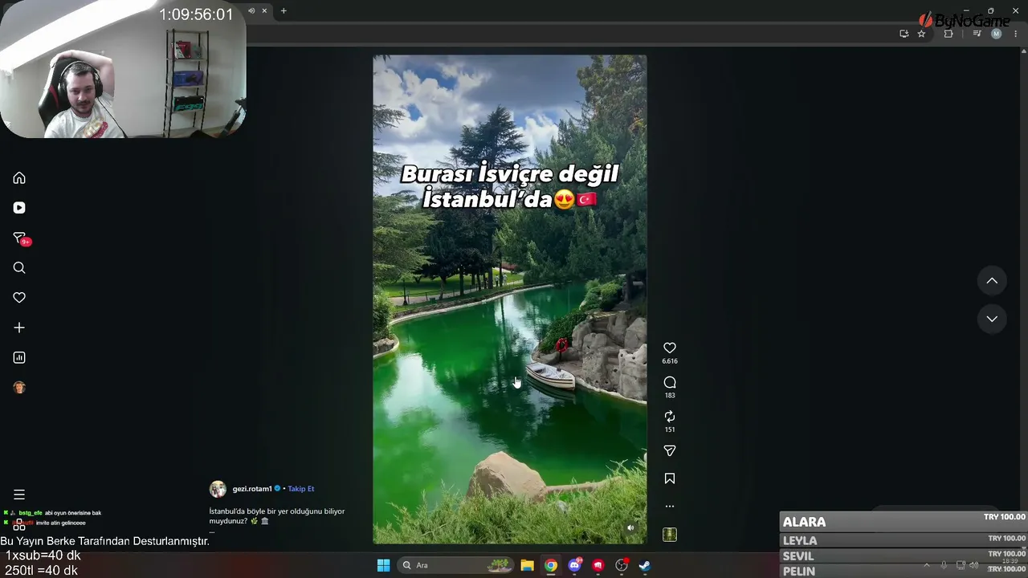The width and height of the screenshot is (1028, 578).
Task: Expand the reel caption via the ellipsis
Action: tap(212, 531)
